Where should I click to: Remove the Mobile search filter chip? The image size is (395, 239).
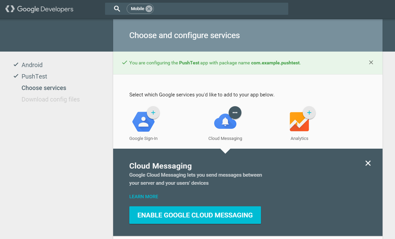click(149, 9)
